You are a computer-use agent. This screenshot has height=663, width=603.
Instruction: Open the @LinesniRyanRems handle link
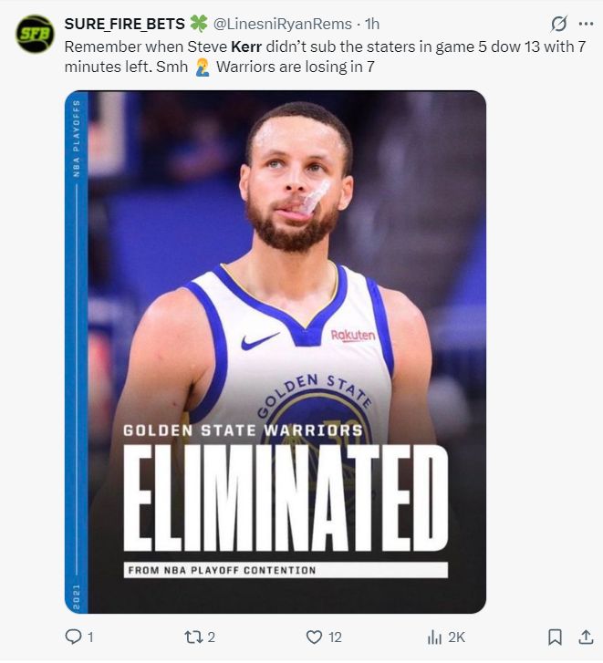[x=283, y=24]
